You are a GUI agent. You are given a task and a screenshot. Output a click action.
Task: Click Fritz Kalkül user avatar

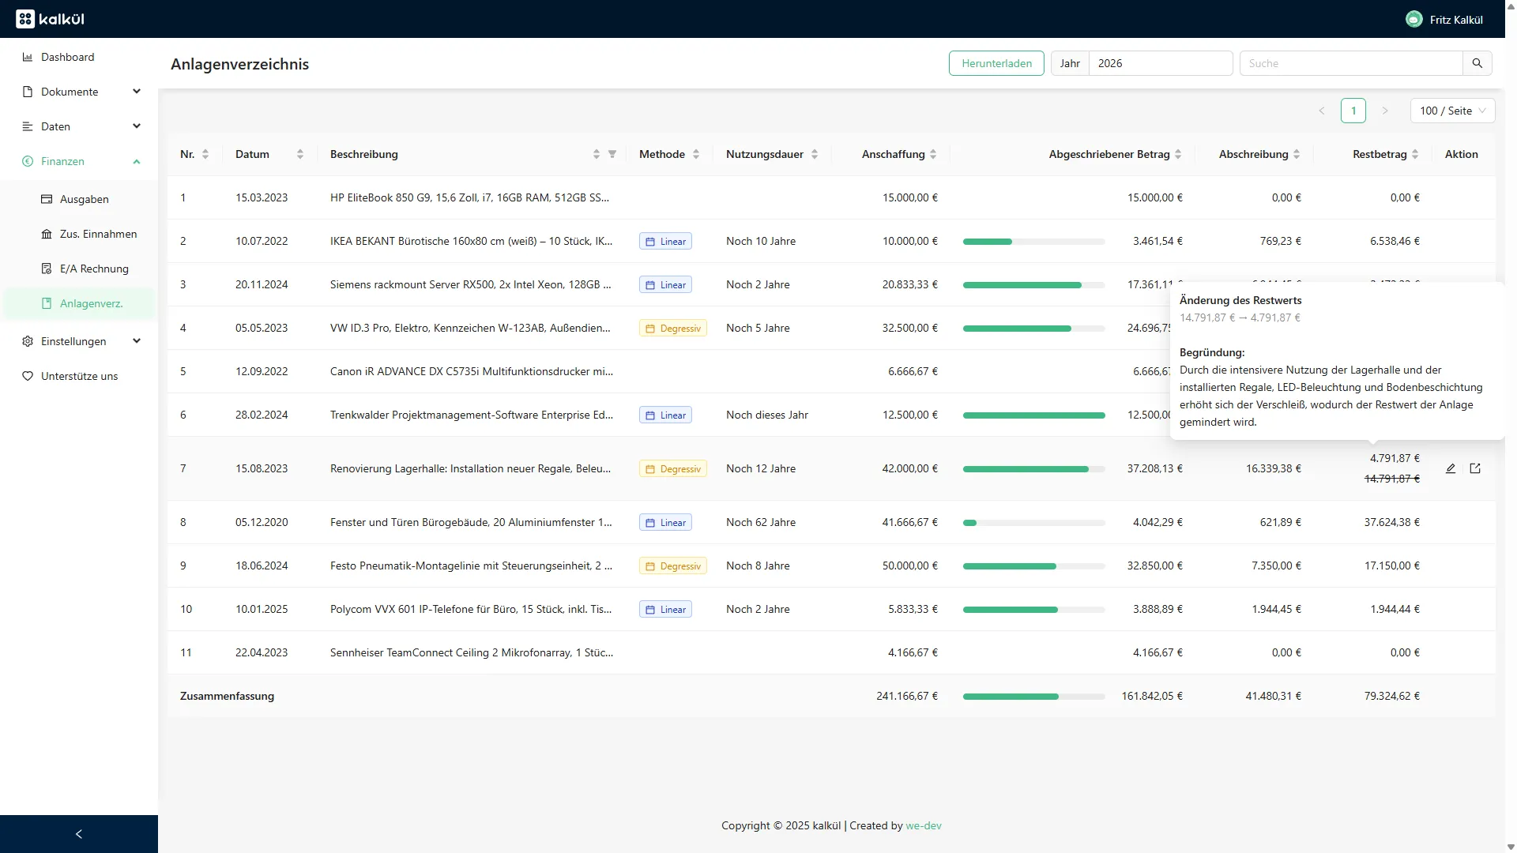tap(1413, 19)
